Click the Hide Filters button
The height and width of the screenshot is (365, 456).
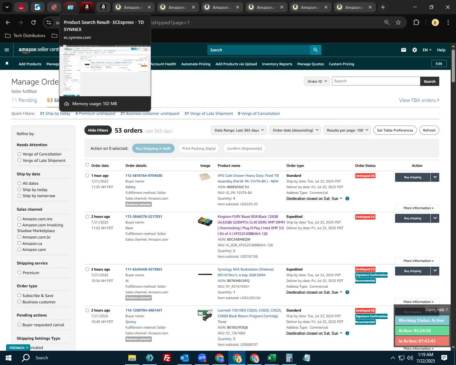coord(98,130)
